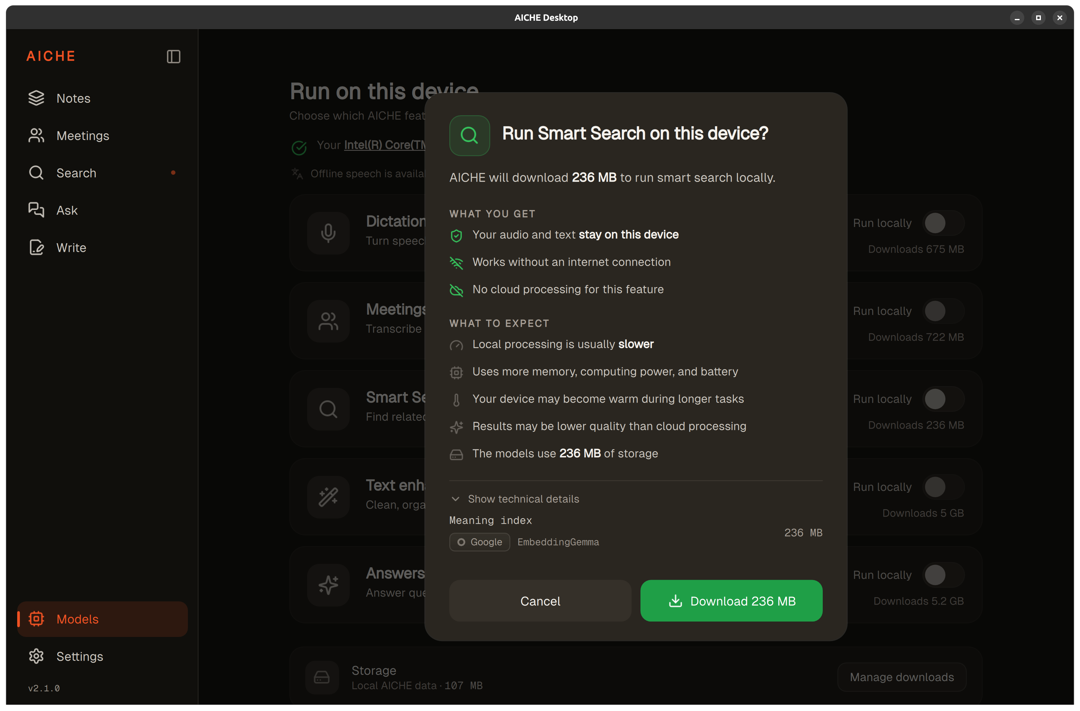Collapse Show technical details
The height and width of the screenshot is (711, 1080).
tap(515, 499)
